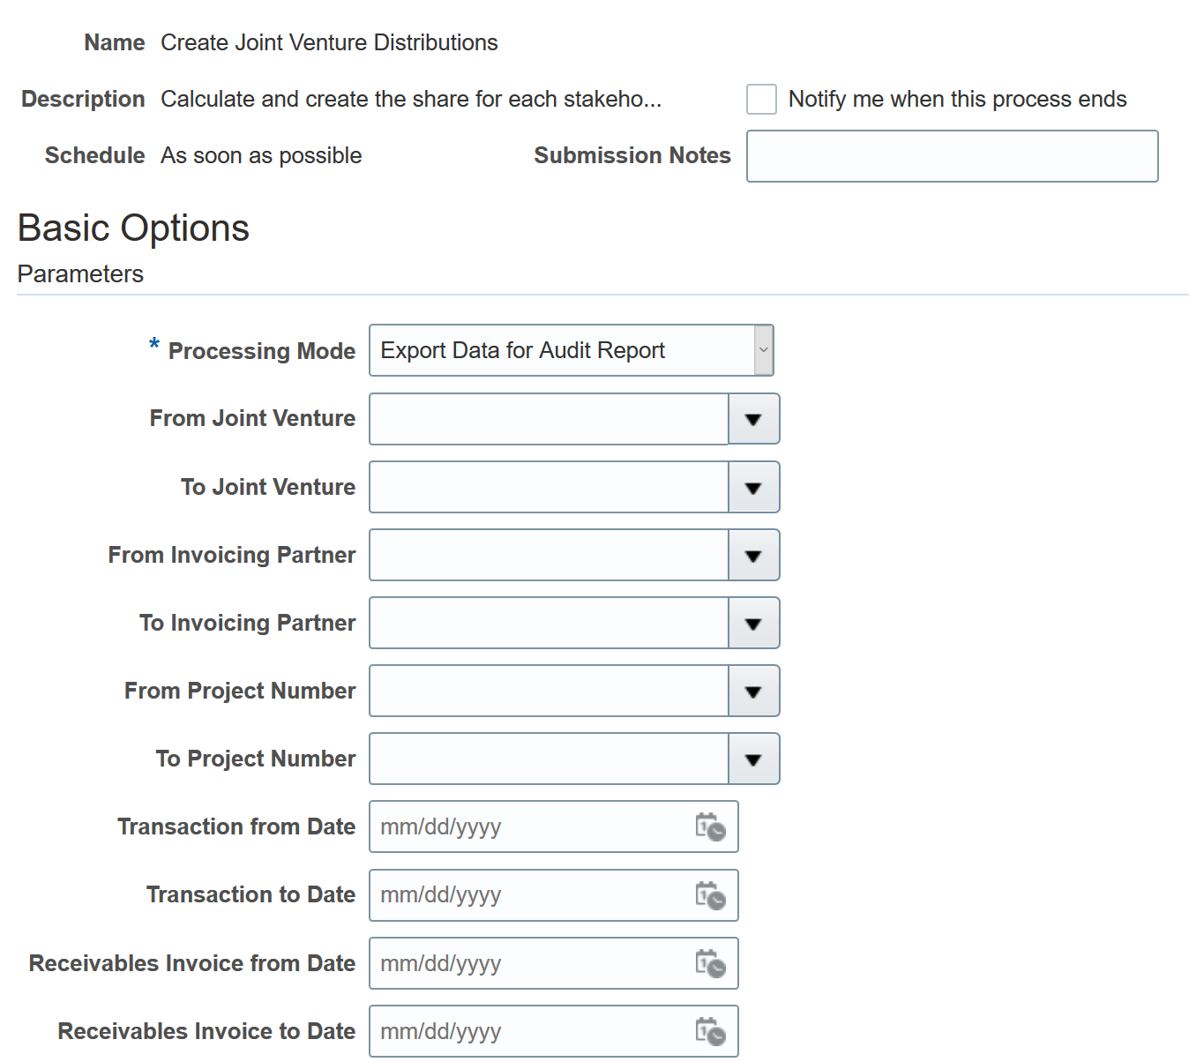
Task: Expand the To Project Number dropdown arrow
Action: [753, 759]
